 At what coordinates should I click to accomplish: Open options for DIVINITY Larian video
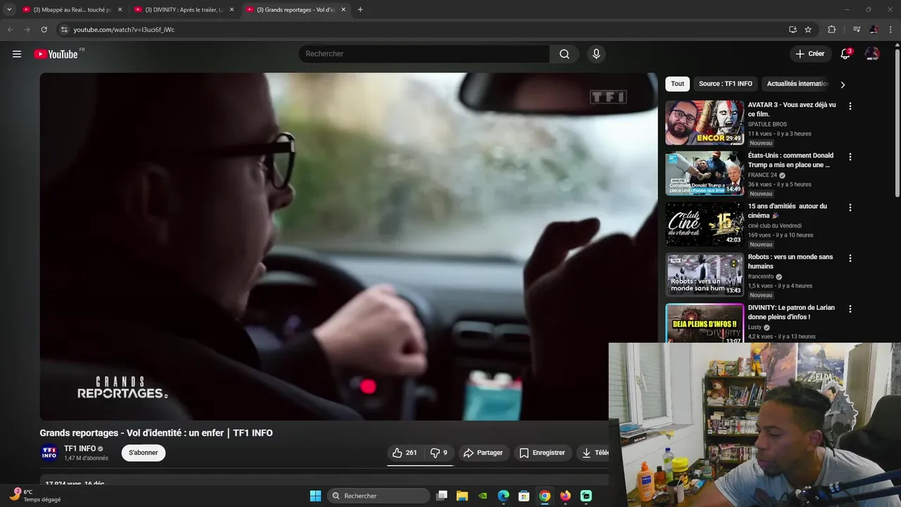point(850,309)
